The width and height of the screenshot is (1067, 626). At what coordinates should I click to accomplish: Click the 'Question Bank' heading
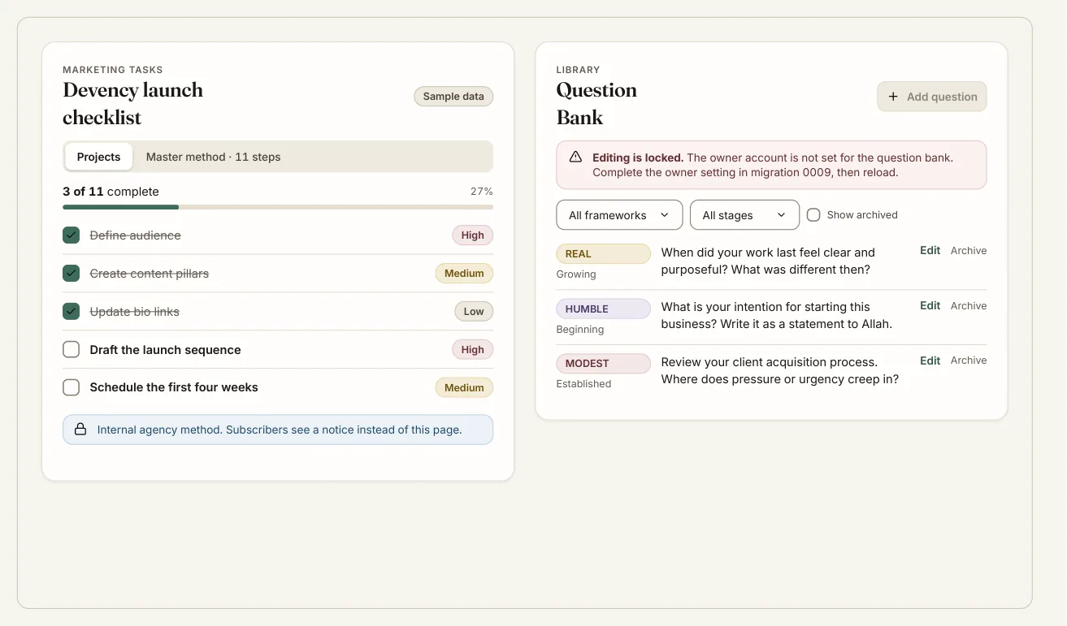pos(596,104)
